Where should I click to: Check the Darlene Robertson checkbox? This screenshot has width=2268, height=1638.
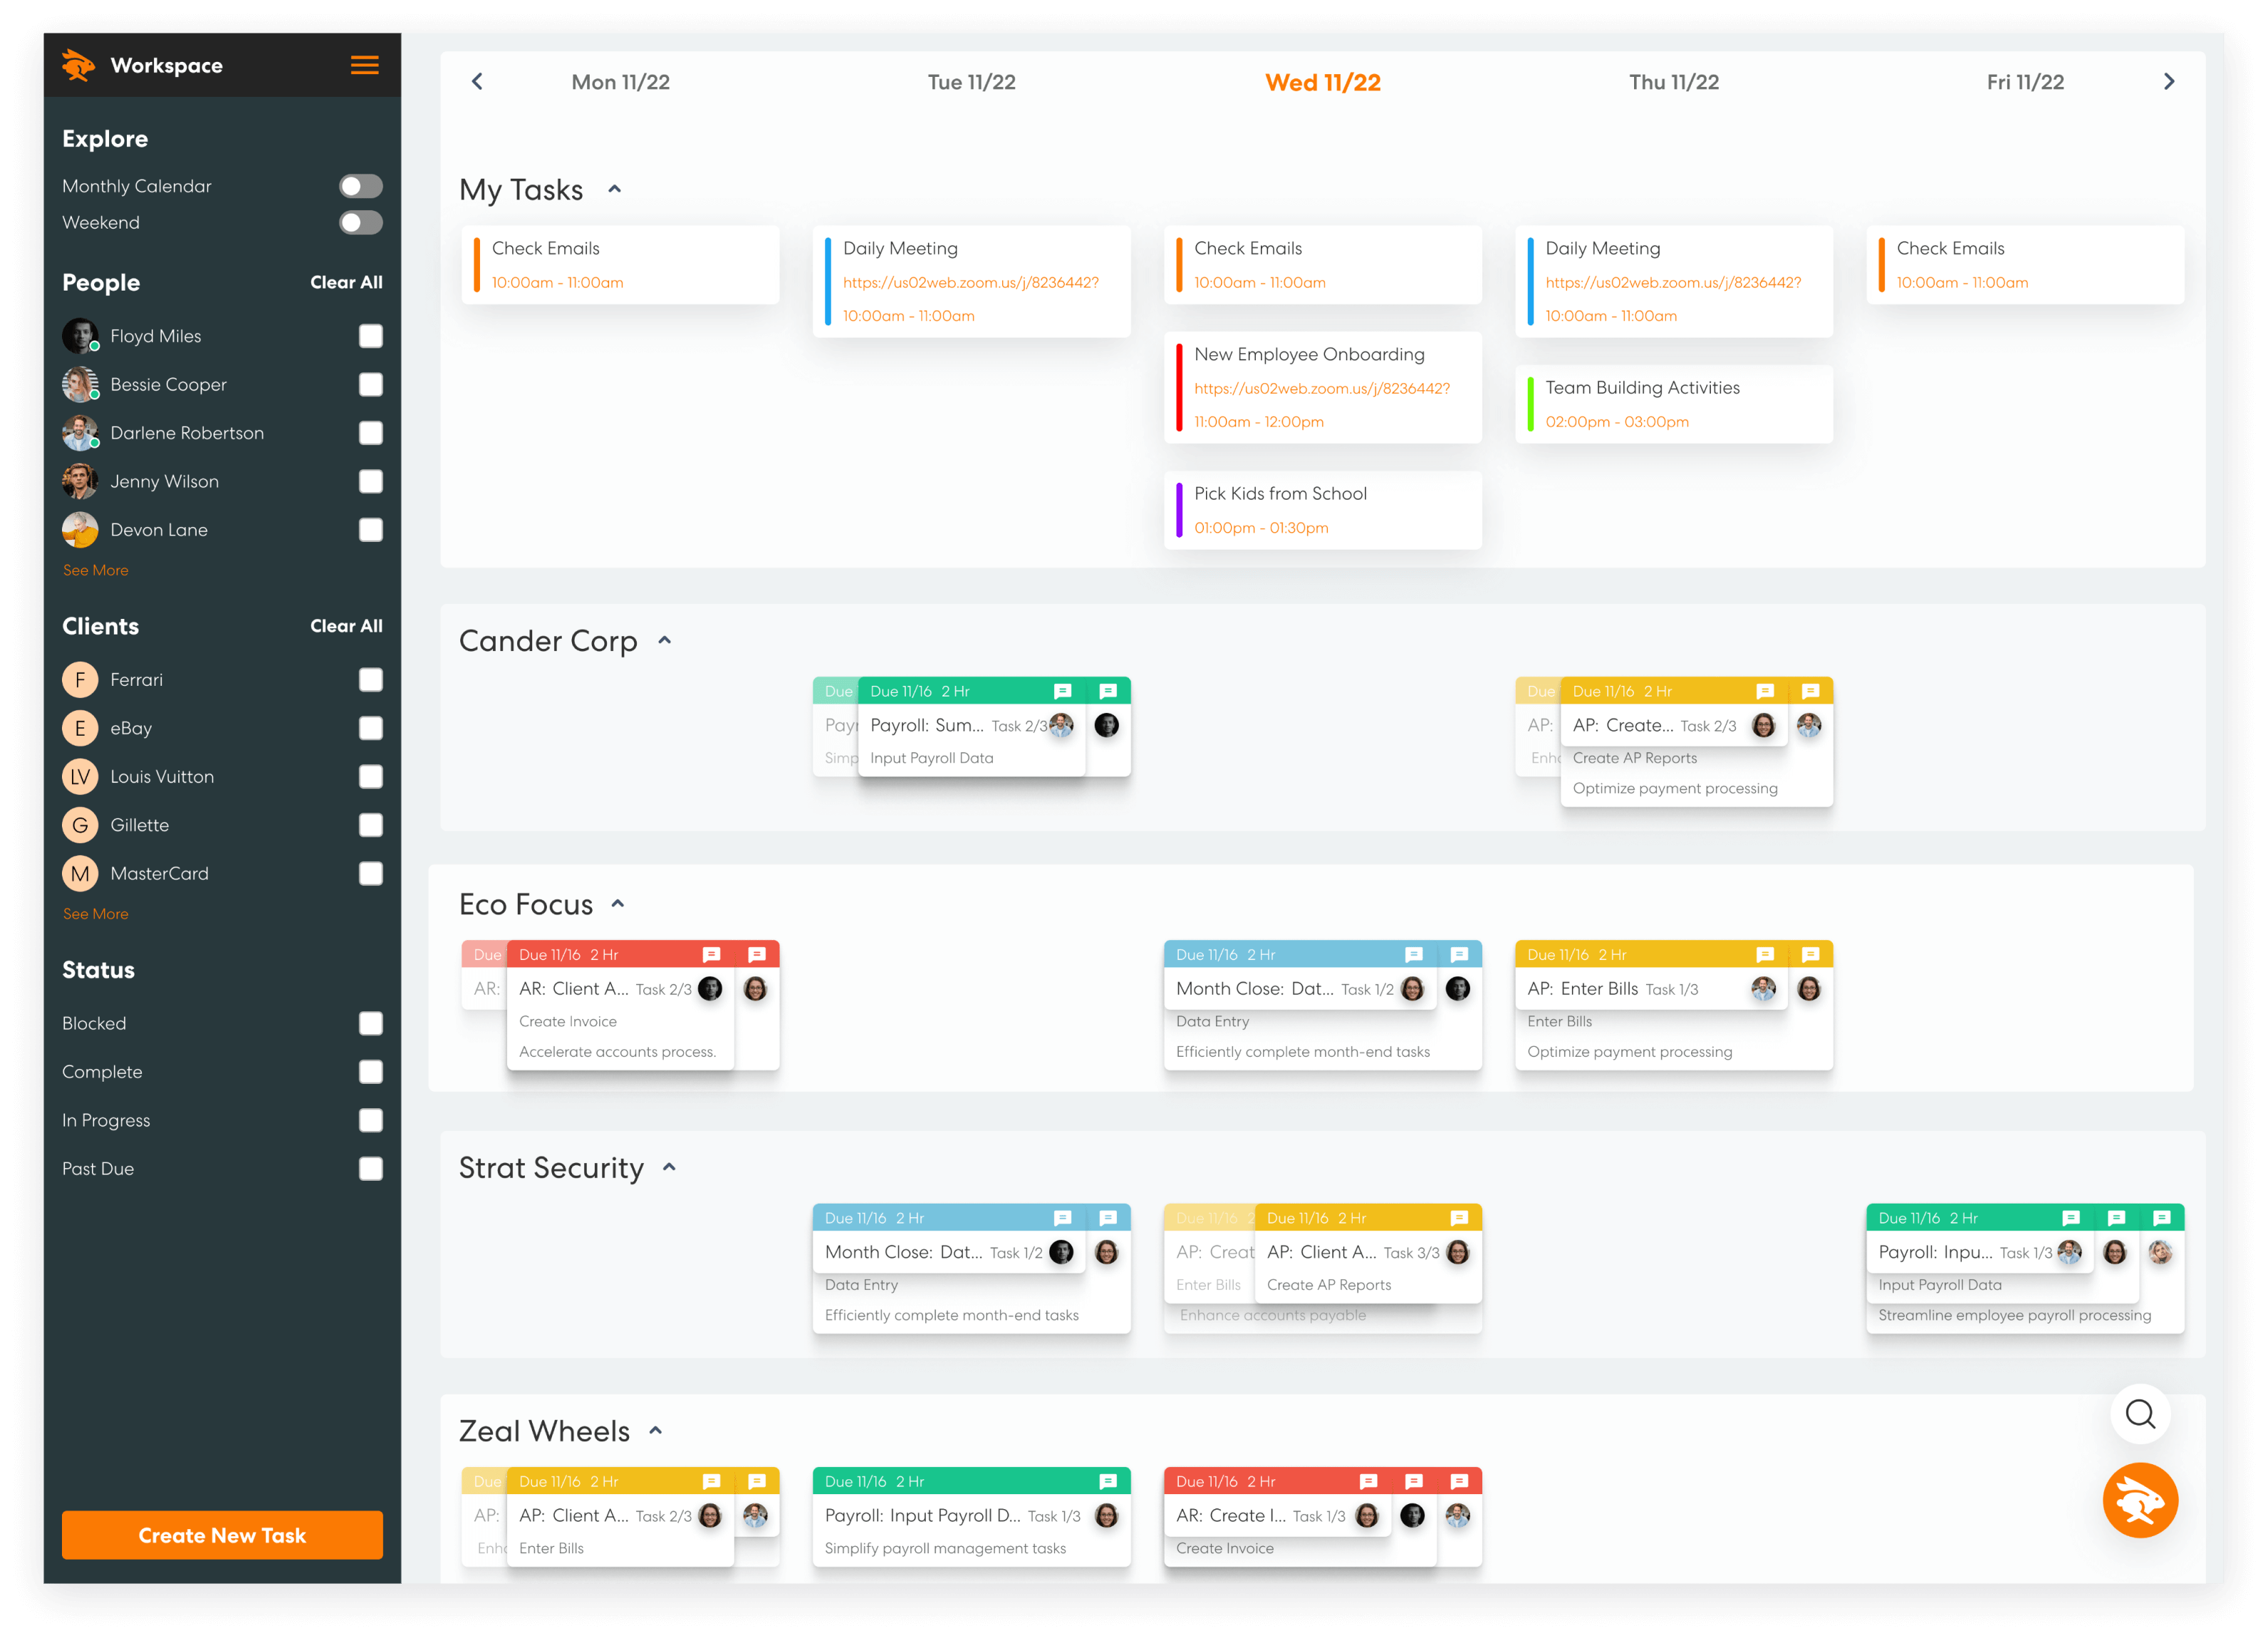click(x=371, y=433)
